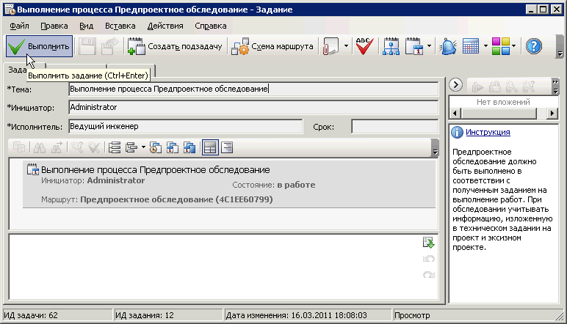Open the Вид menu

tap(86, 26)
